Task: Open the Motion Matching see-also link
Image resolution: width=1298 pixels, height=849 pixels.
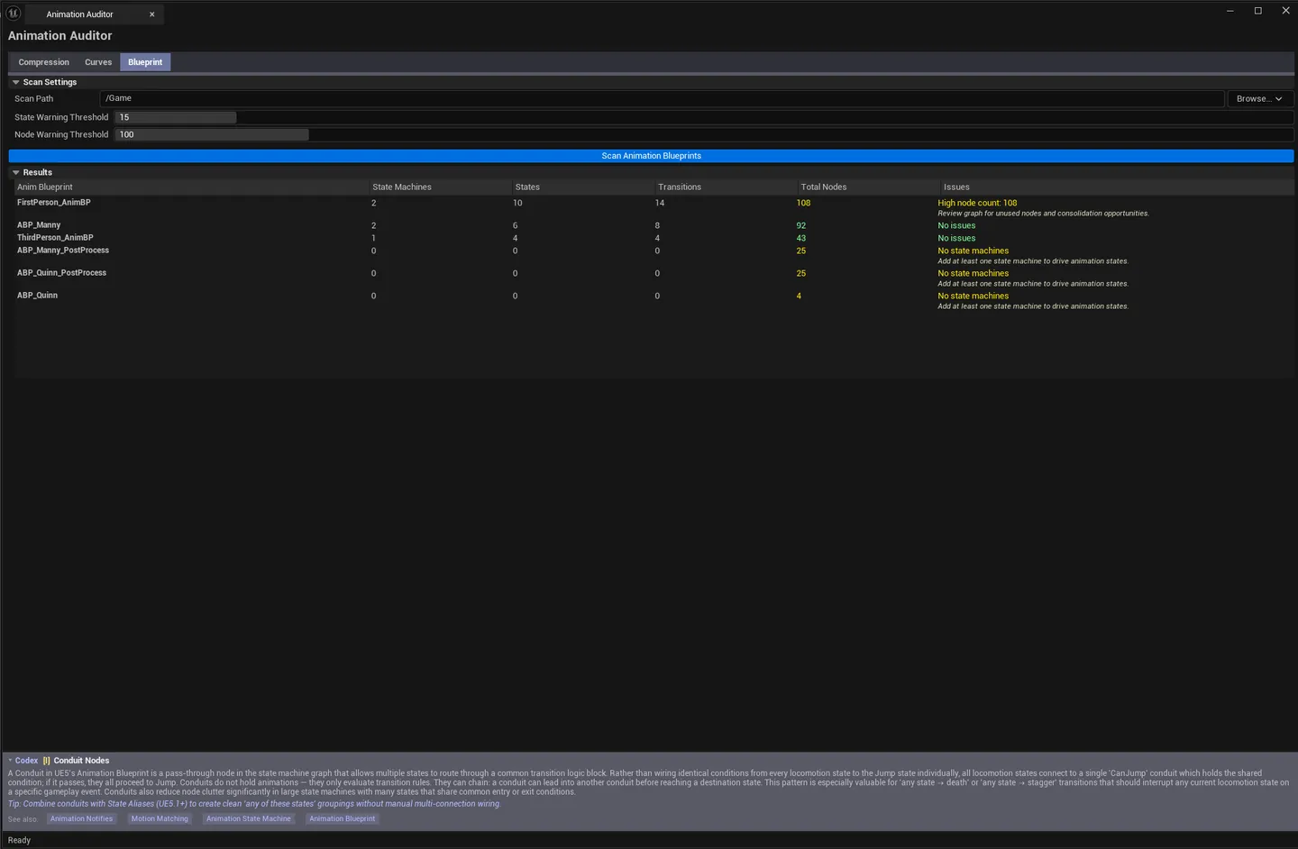Action: point(160,819)
